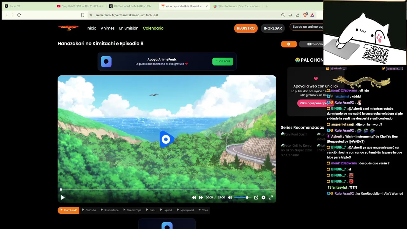Open a new browser tab with plus

266,6
